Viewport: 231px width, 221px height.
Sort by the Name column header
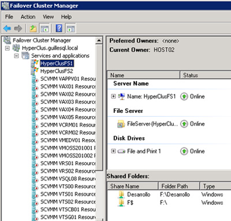tap(143, 75)
